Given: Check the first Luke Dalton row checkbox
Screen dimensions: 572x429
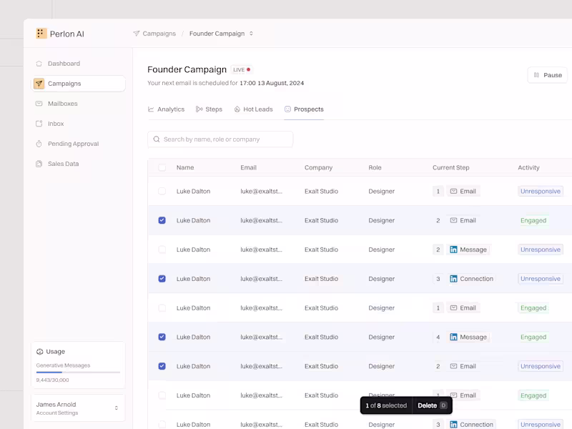Looking at the screenshot, I should [x=162, y=192].
